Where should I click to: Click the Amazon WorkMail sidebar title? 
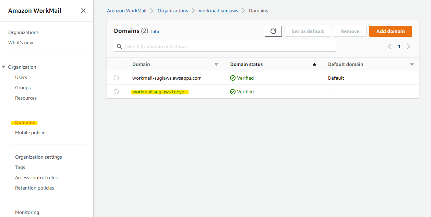(x=35, y=11)
